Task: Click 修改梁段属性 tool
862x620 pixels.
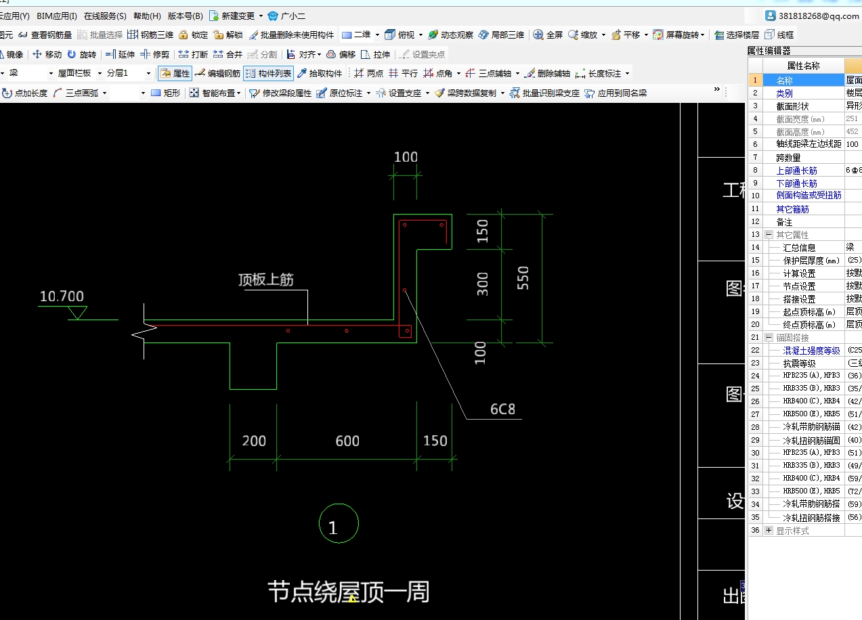Action: (x=280, y=93)
